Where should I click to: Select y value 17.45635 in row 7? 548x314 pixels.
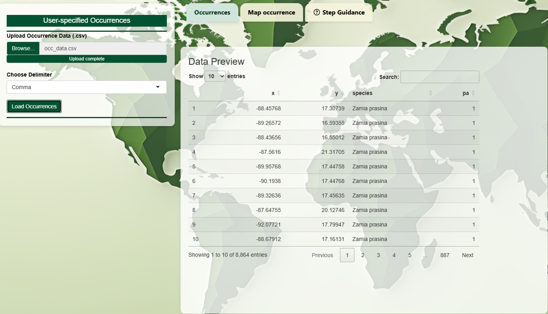click(333, 196)
